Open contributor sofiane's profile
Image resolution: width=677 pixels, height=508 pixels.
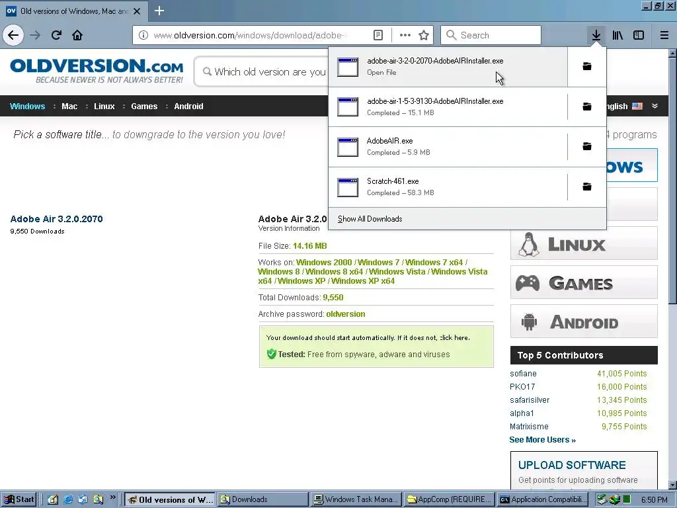pos(523,374)
